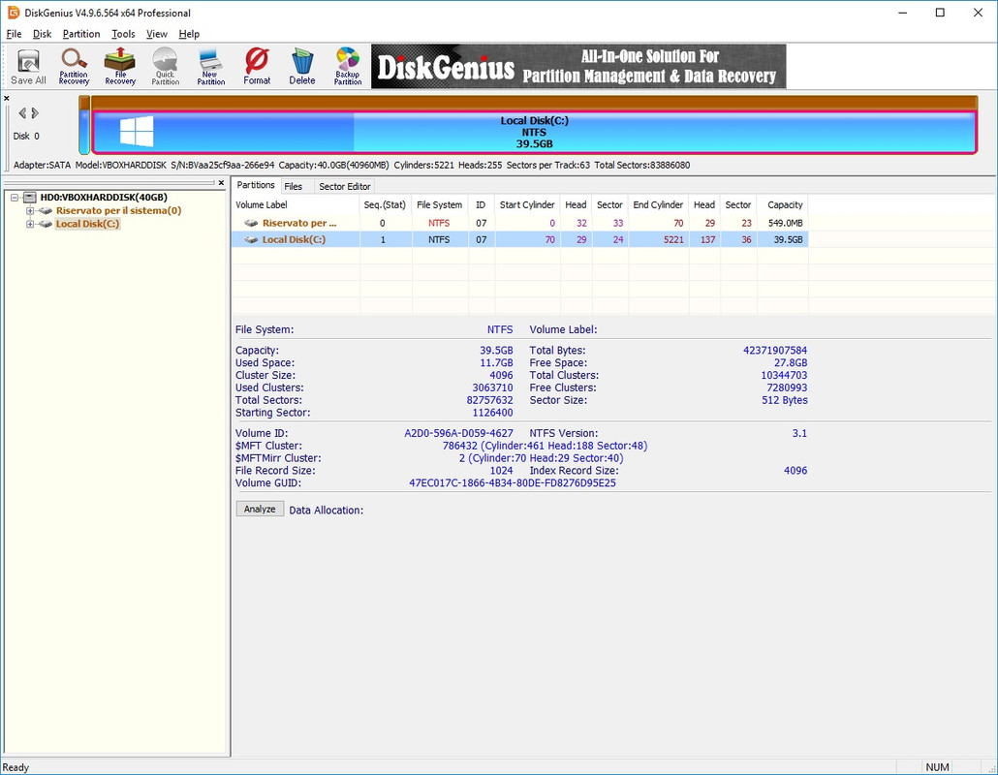Open Partition Recovery tool
This screenshot has height=775, width=998.
pyautogui.click(x=74, y=67)
